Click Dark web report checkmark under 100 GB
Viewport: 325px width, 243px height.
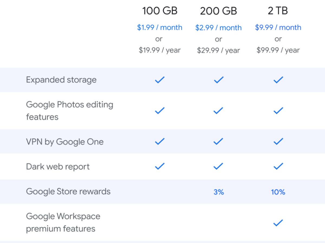(160, 166)
